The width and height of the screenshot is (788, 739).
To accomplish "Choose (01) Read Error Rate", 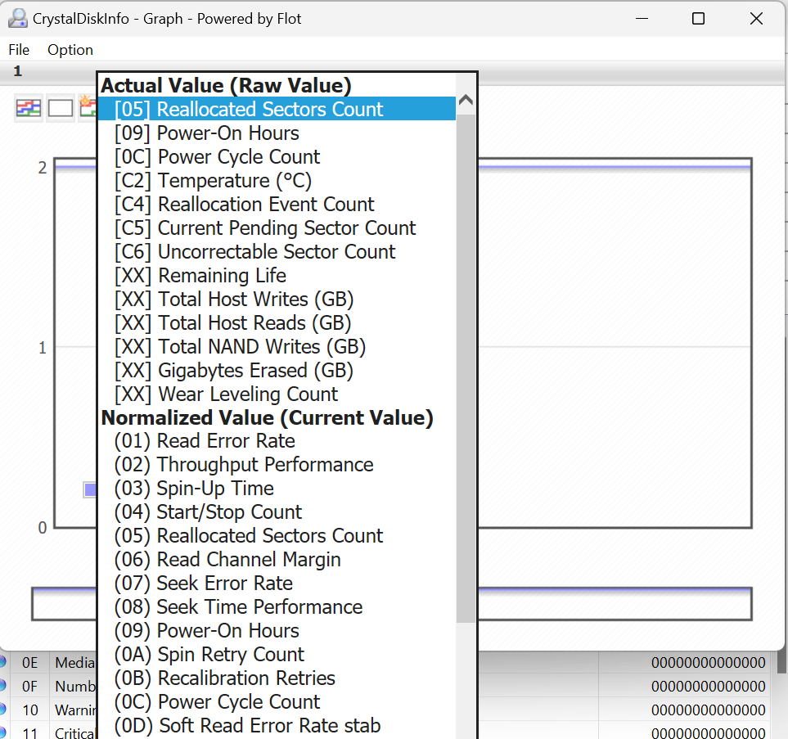I will tap(277, 441).
